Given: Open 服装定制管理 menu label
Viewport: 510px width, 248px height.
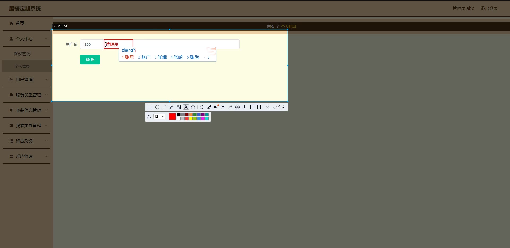Looking at the screenshot, I should pyautogui.click(x=28, y=126).
